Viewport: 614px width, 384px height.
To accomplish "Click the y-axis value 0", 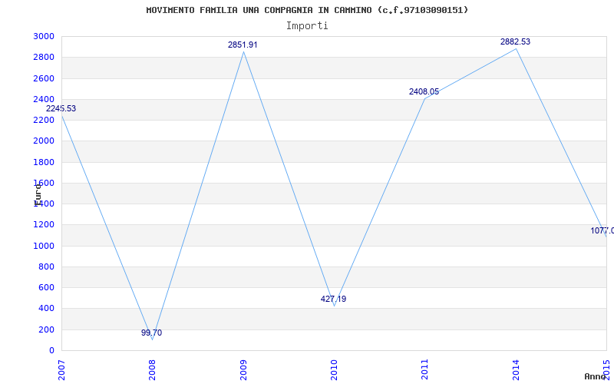I will (x=51, y=351).
